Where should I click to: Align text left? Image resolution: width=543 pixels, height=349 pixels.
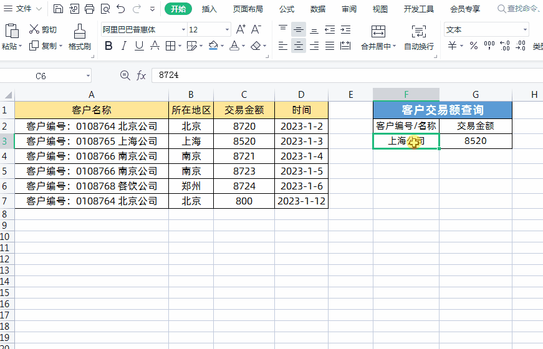[x=283, y=45]
